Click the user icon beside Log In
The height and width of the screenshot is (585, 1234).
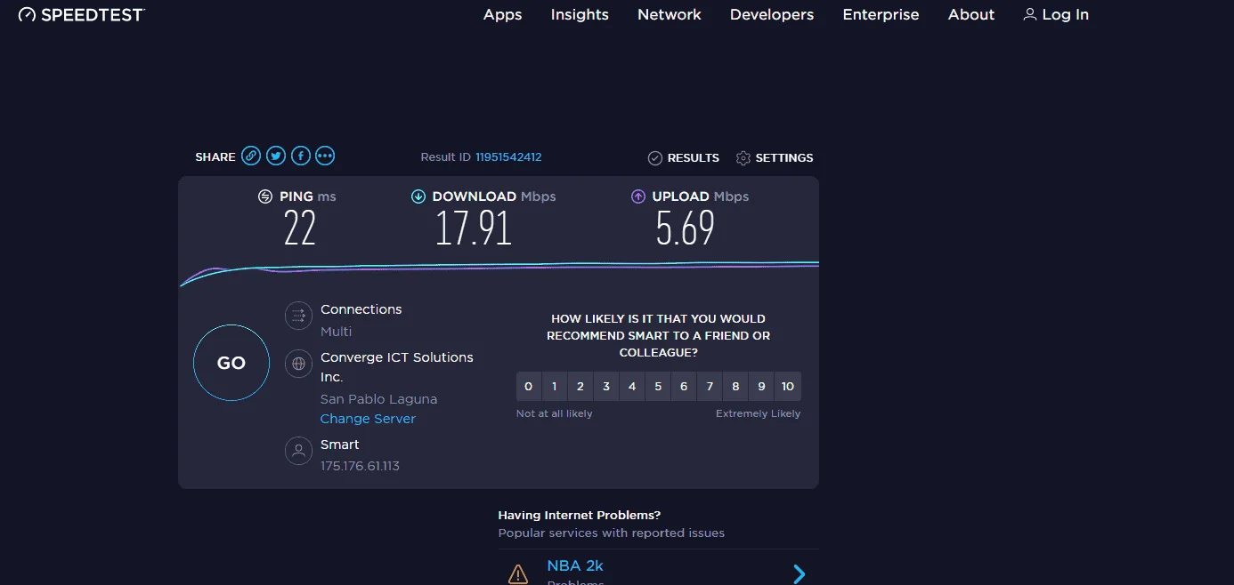coord(1030,14)
